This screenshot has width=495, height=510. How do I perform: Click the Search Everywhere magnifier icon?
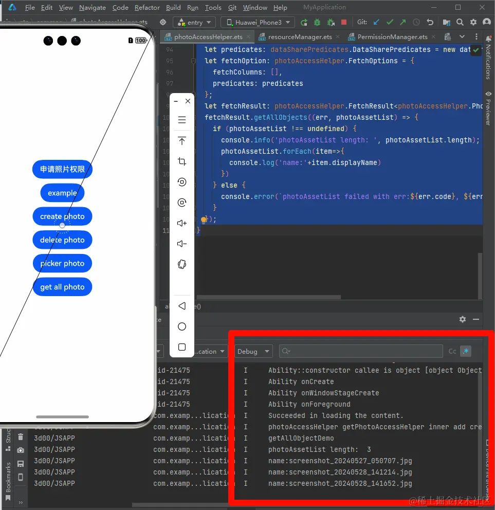click(460, 22)
